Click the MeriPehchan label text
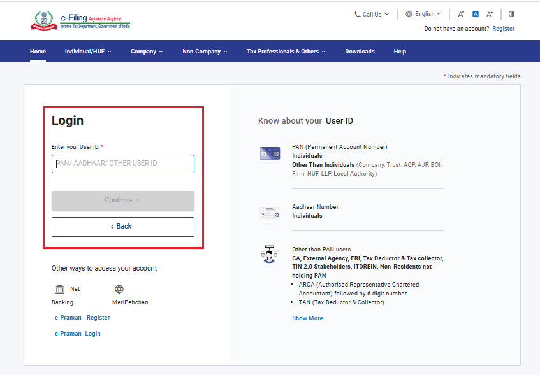Viewport: 540px width, 375px height. point(130,302)
